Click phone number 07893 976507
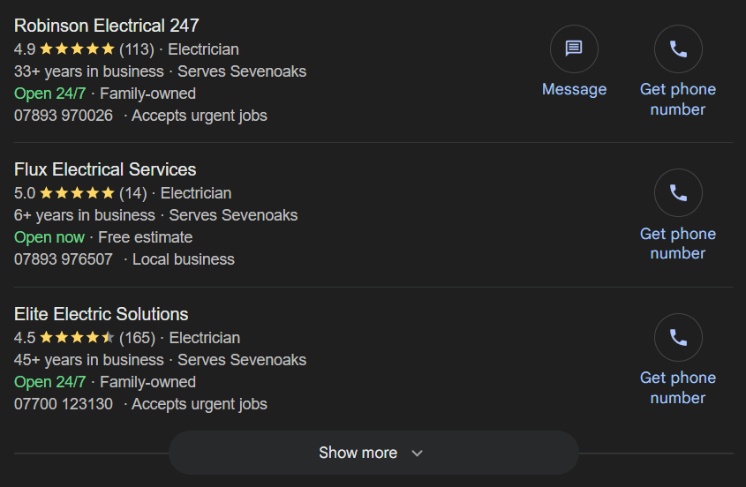 click(x=64, y=259)
